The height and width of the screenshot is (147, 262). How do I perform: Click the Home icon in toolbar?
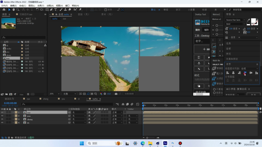click(x=4, y=10)
